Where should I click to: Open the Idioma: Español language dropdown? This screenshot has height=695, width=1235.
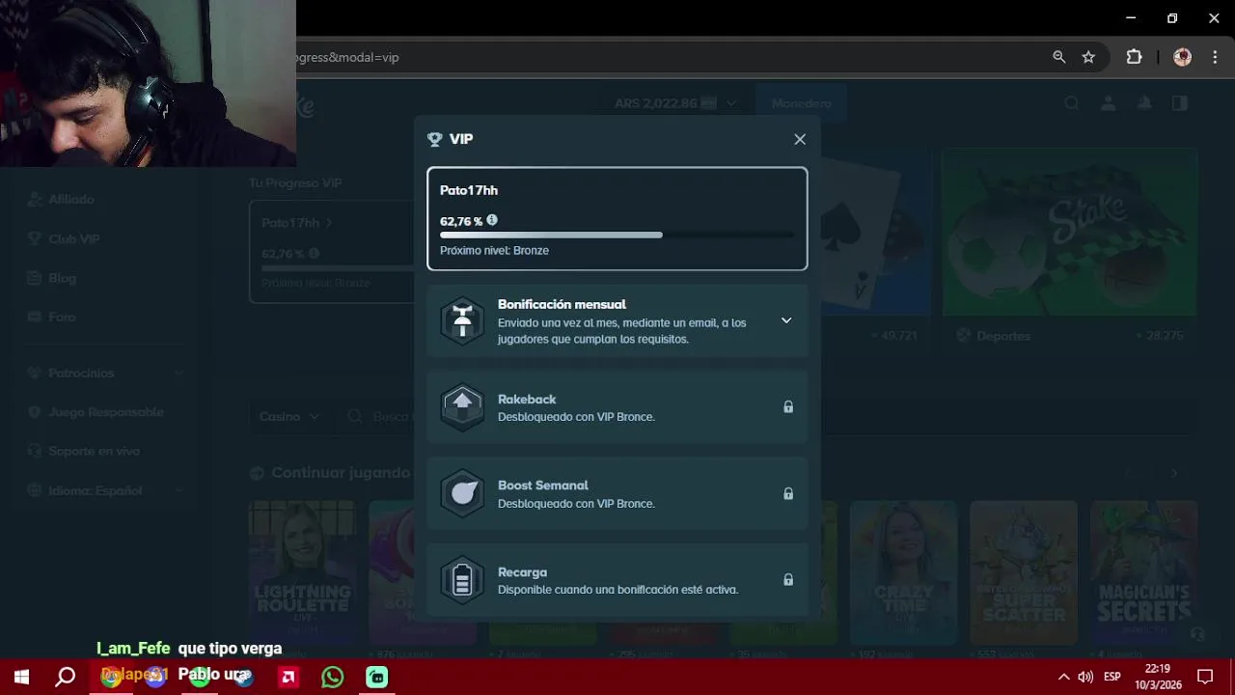[x=103, y=490]
